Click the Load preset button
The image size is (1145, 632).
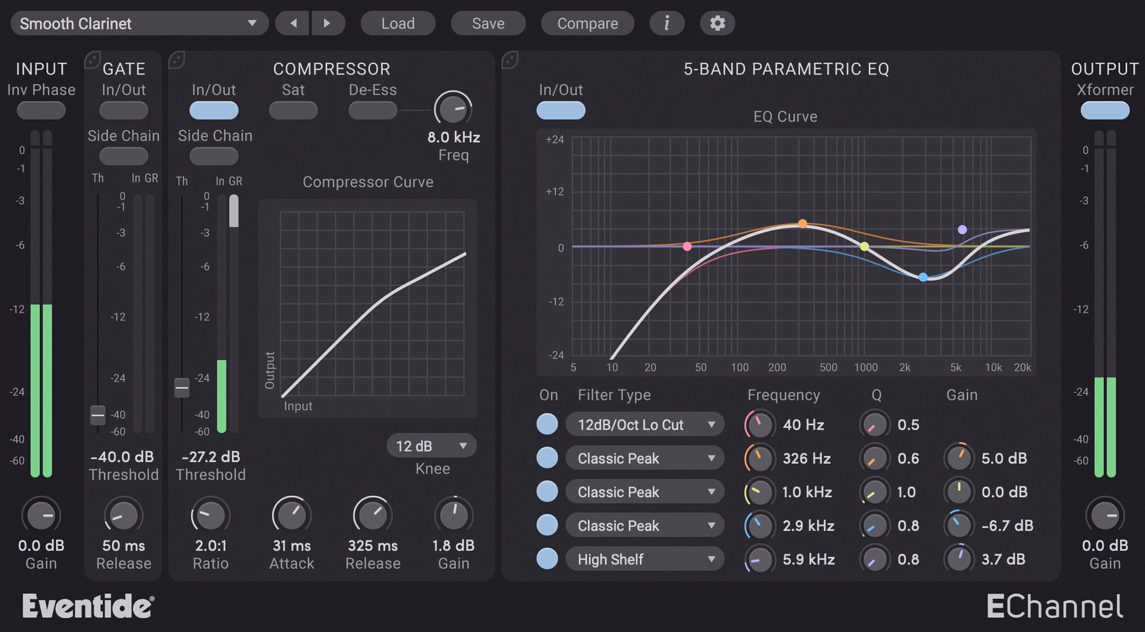pyautogui.click(x=398, y=24)
